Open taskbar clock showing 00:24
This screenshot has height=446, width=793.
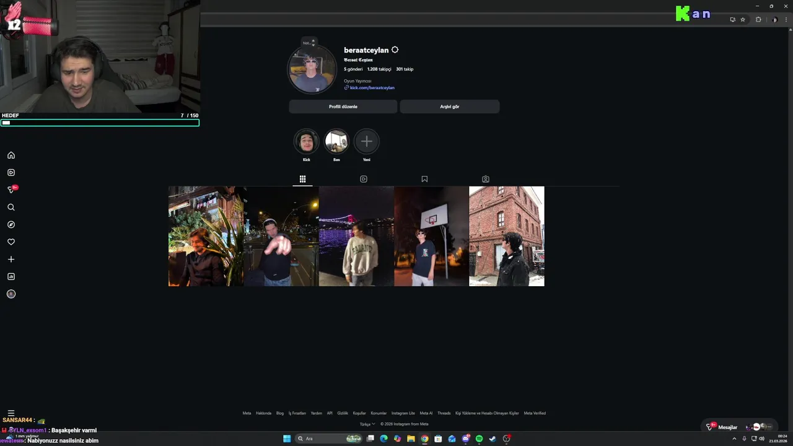[778, 439]
